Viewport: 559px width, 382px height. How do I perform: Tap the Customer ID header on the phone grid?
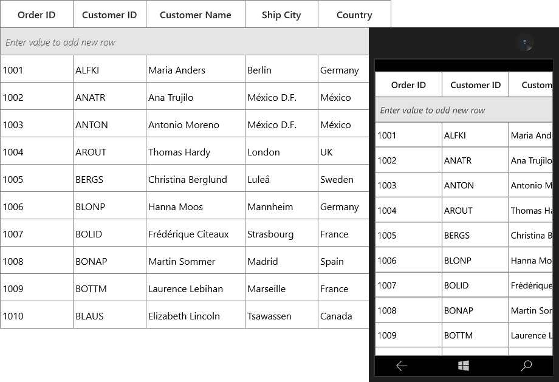click(x=475, y=85)
